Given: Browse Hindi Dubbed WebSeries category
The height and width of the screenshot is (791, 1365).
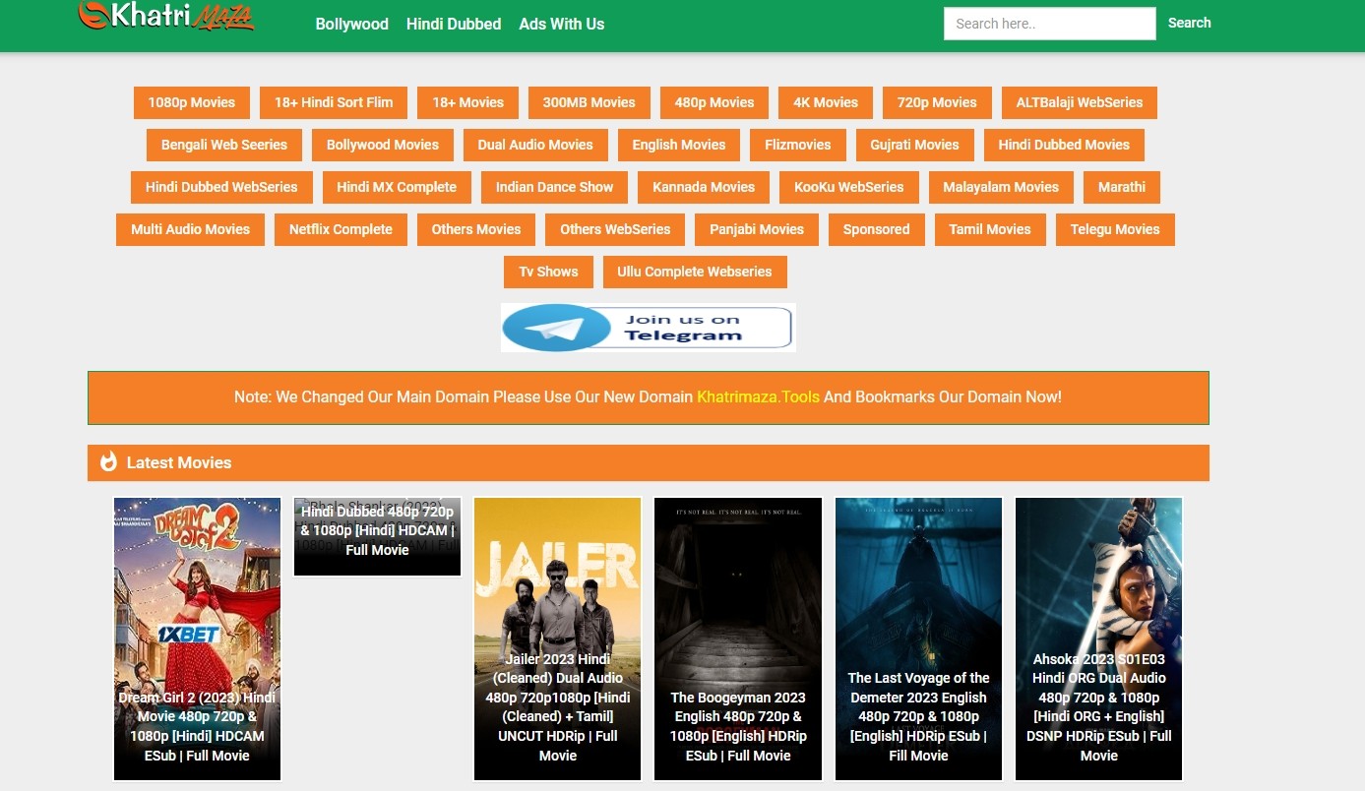Looking at the screenshot, I should 221,187.
